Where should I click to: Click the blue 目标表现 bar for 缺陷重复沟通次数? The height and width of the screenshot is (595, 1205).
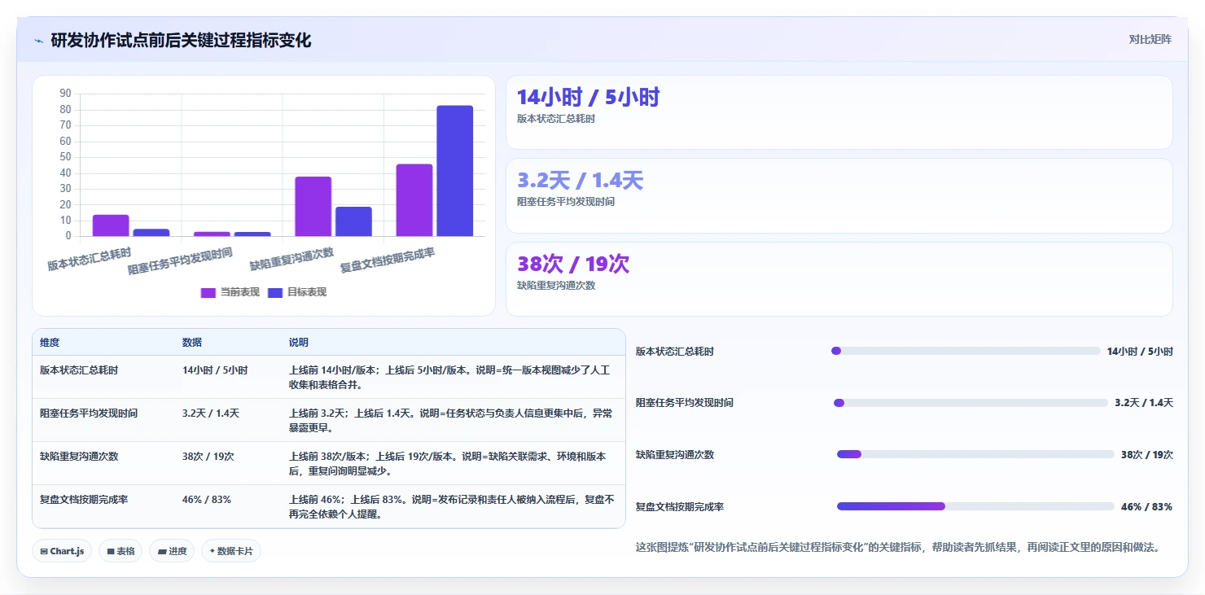pyautogui.click(x=353, y=221)
